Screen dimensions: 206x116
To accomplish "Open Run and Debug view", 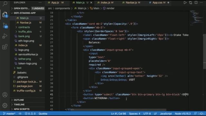I will [5, 36].
